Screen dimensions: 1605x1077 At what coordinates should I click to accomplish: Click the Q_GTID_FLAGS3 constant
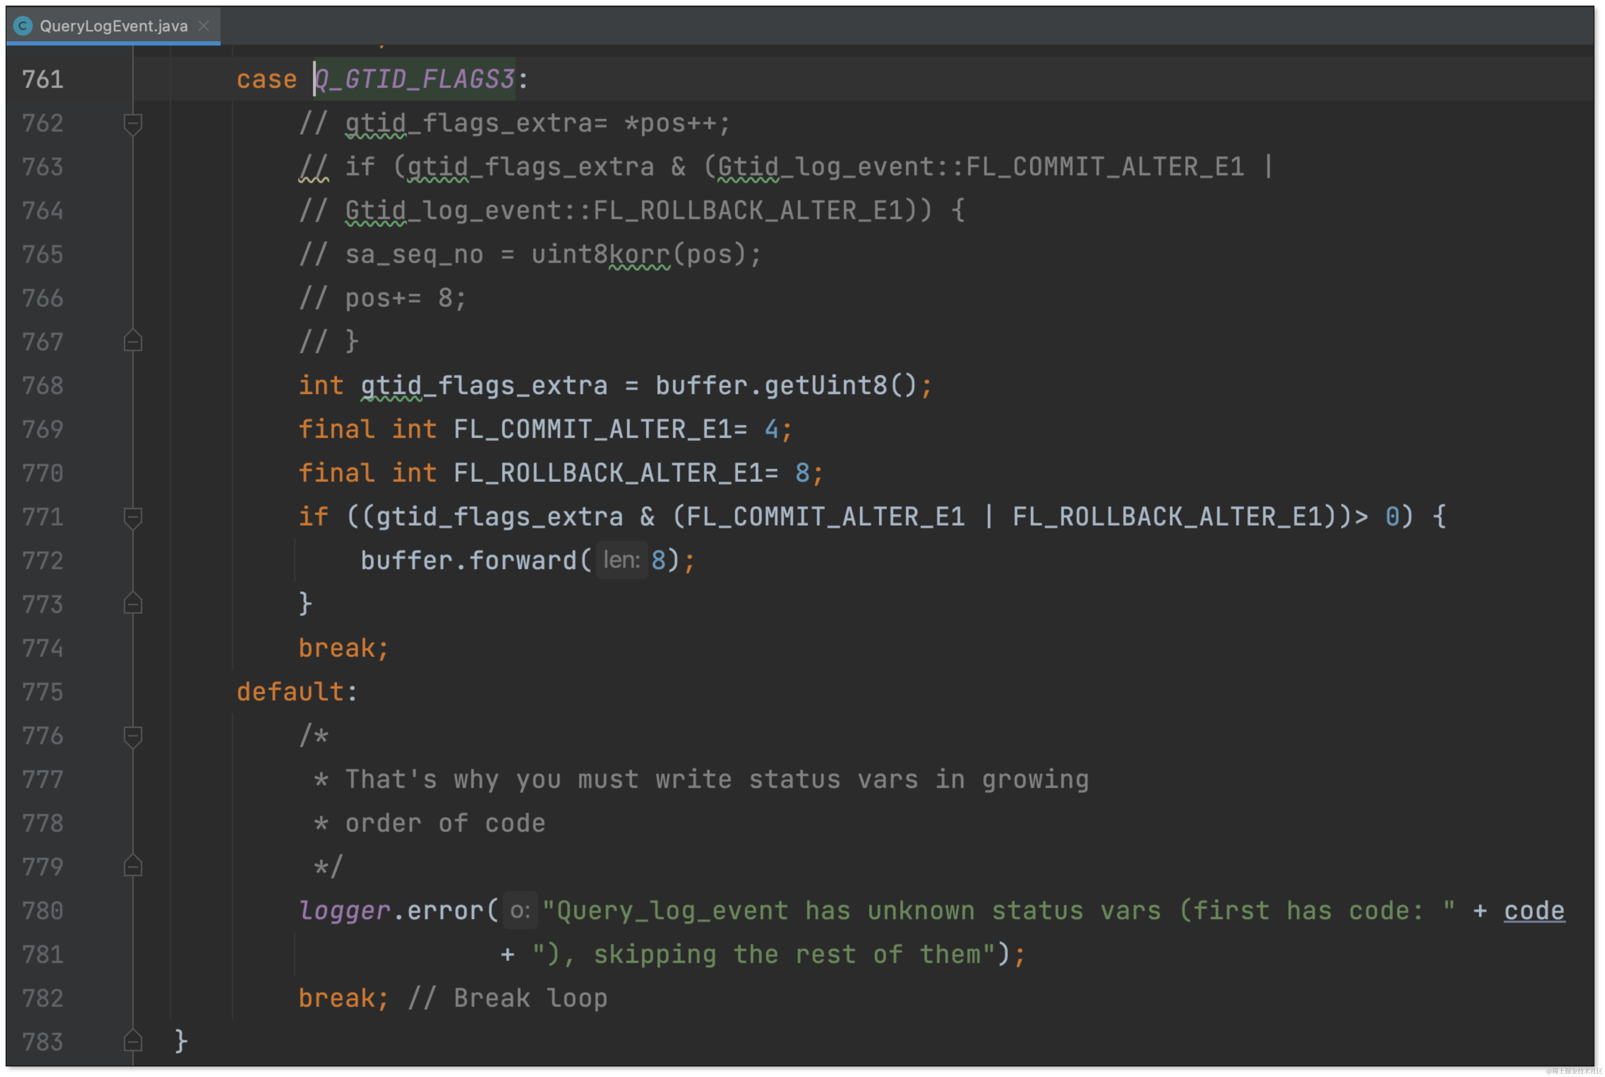pyautogui.click(x=415, y=80)
